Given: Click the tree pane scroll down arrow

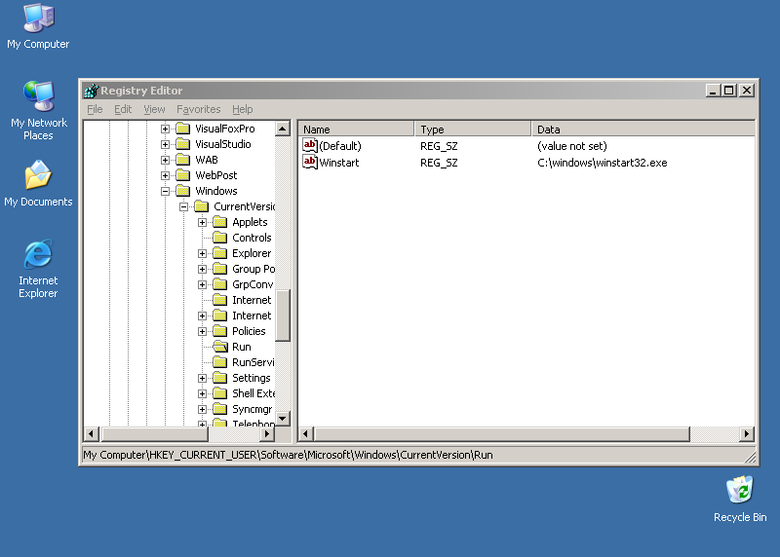Looking at the screenshot, I should tap(283, 419).
